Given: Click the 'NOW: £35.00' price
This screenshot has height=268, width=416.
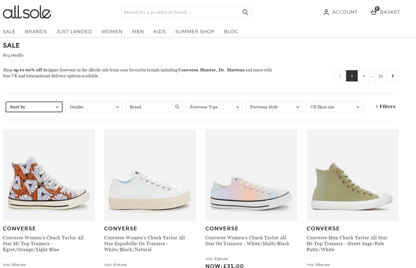Looking at the screenshot, I should pyautogui.click(x=225, y=266).
